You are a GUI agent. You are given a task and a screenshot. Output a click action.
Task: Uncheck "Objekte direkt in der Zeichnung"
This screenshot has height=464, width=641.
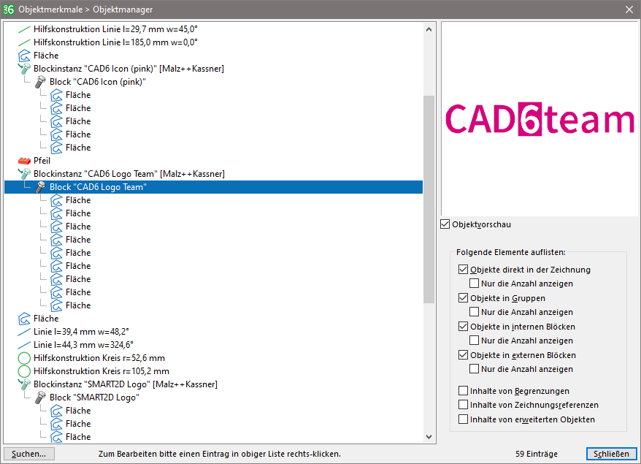[x=463, y=269]
